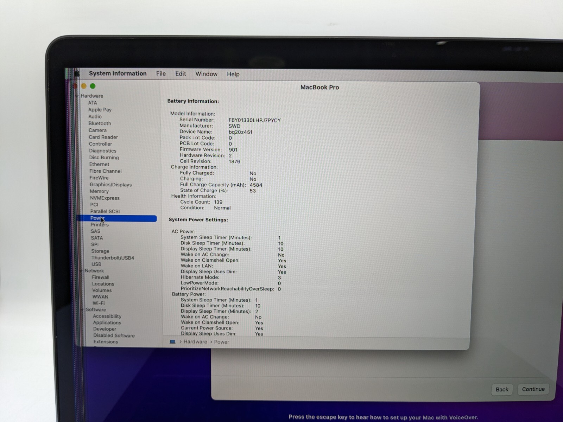The height and width of the screenshot is (422, 563).
Task: Select Locations under Network
Action: [x=103, y=284]
